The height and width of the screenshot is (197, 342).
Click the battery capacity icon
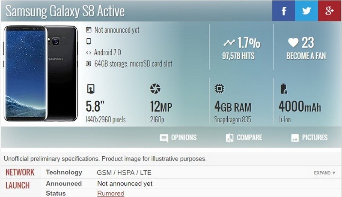point(283,89)
